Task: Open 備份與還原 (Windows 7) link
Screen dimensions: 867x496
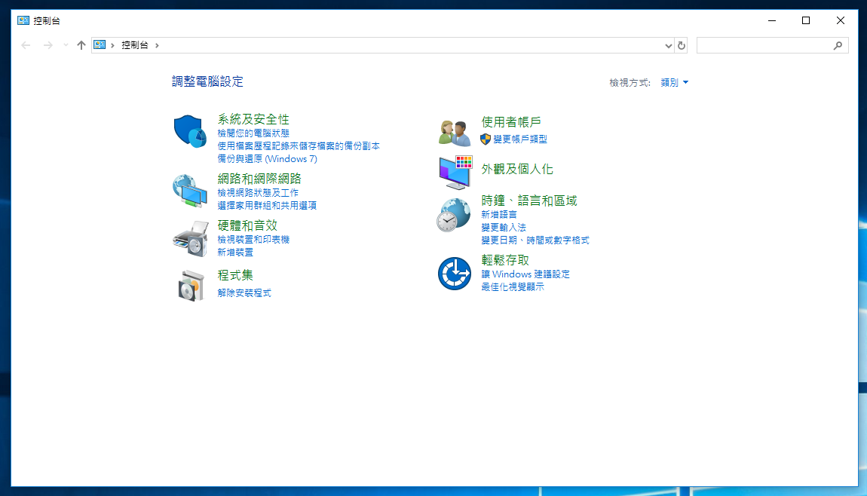Action: tap(267, 159)
